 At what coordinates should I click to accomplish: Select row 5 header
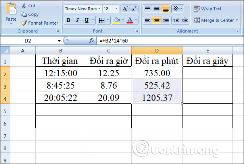pyautogui.click(x=5, y=110)
